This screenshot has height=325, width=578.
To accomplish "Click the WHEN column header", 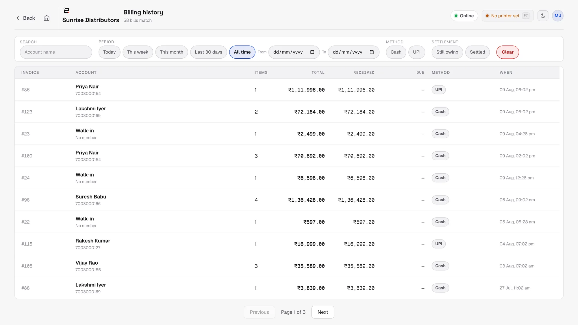I will [x=506, y=73].
